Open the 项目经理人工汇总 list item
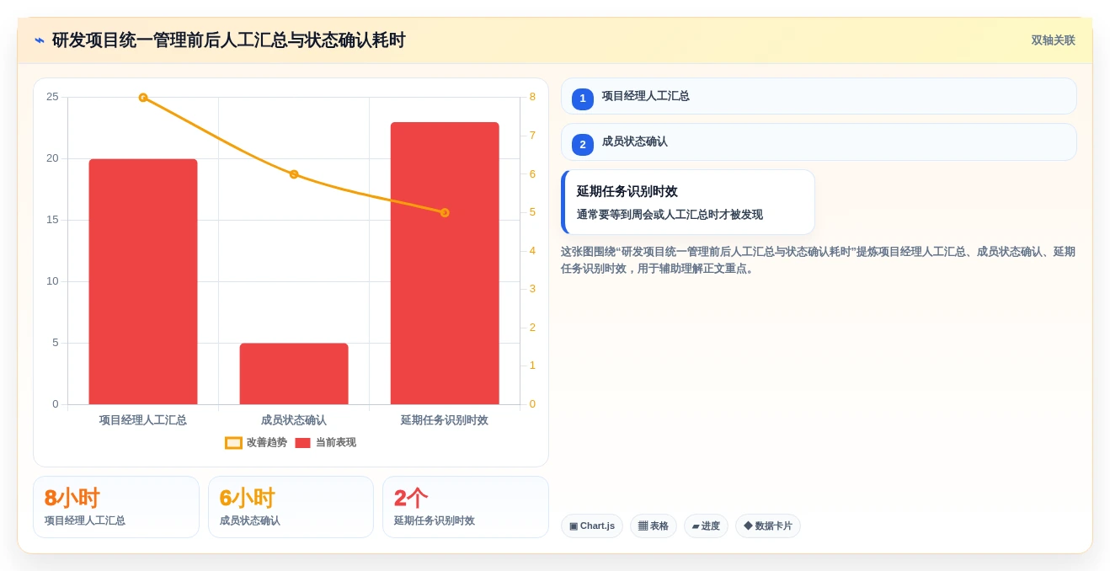The image size is (1110, 571). [819, 96]
